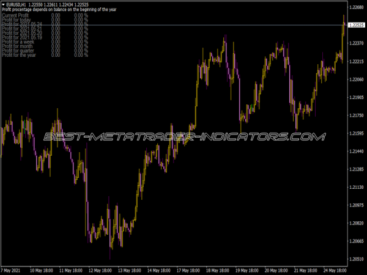Click the 1.21750 price scale label
Image resolution: width=367 pixels, height=275 pixels.
[x=355, y=116]
